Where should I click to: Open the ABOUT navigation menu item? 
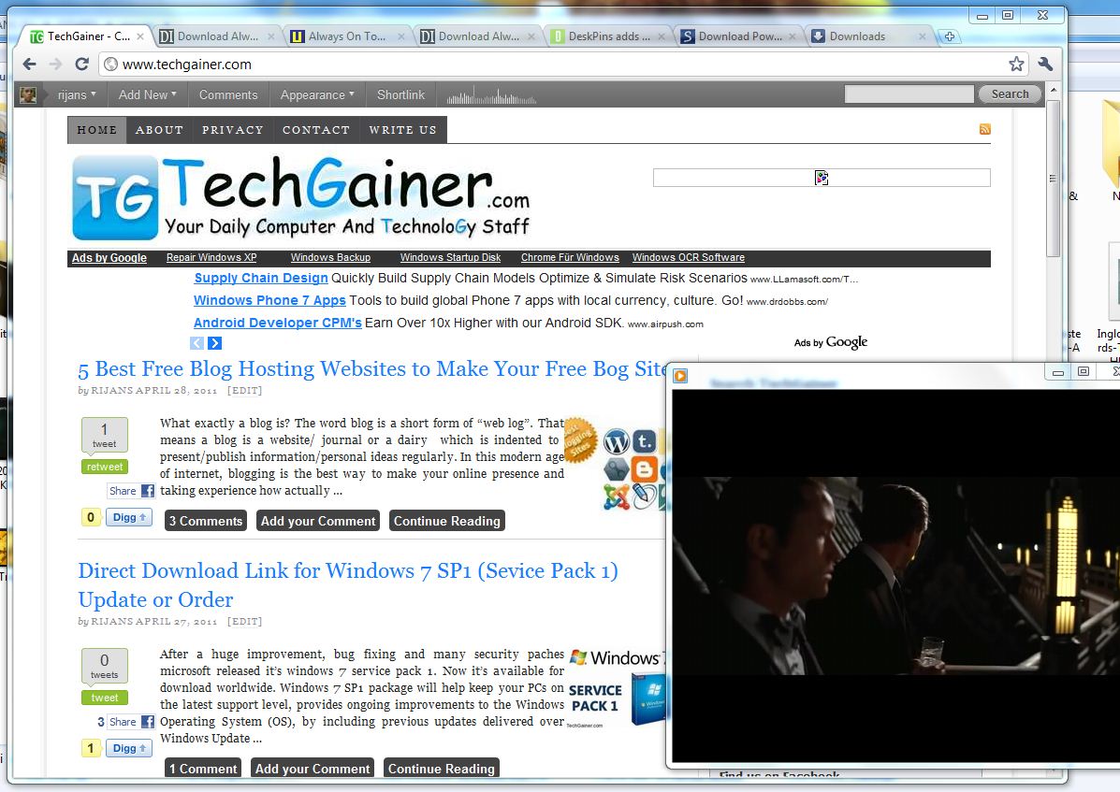[159, 130]
